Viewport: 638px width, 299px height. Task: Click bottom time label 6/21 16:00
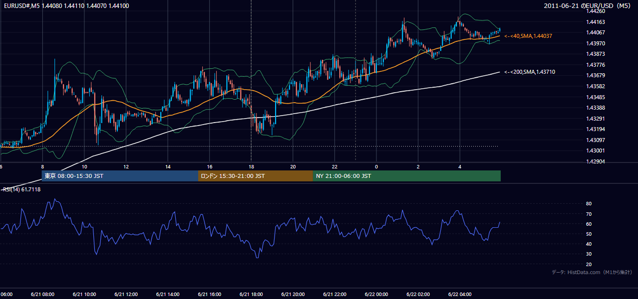tap(210, 295)
